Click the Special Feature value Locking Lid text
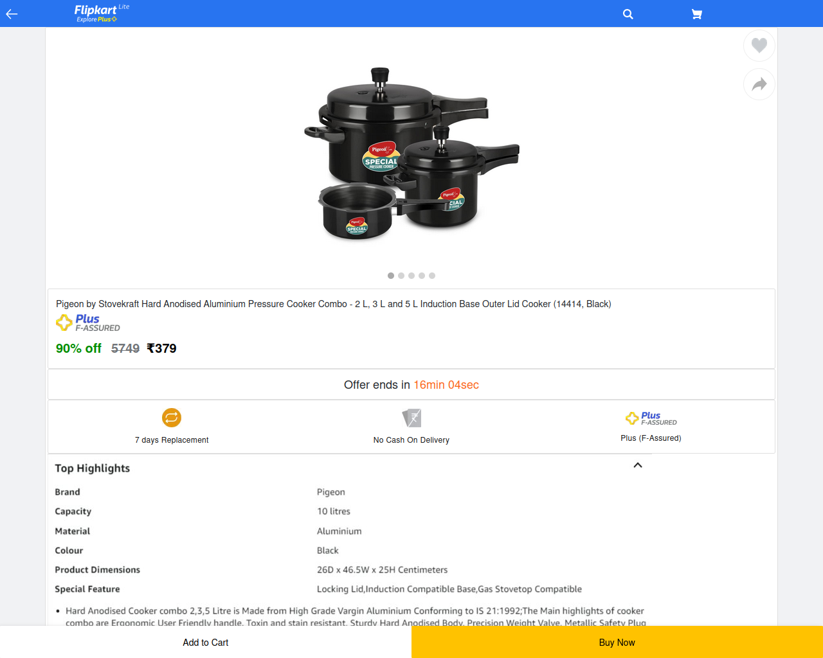Image resolution: width=823 pixels, height=658 pixels. pos(449,589)
